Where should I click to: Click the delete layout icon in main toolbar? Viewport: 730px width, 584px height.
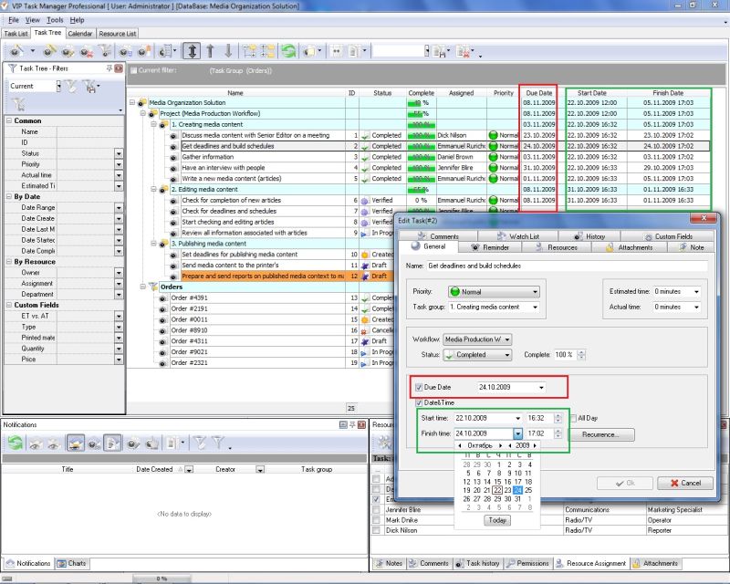(464, 51)
